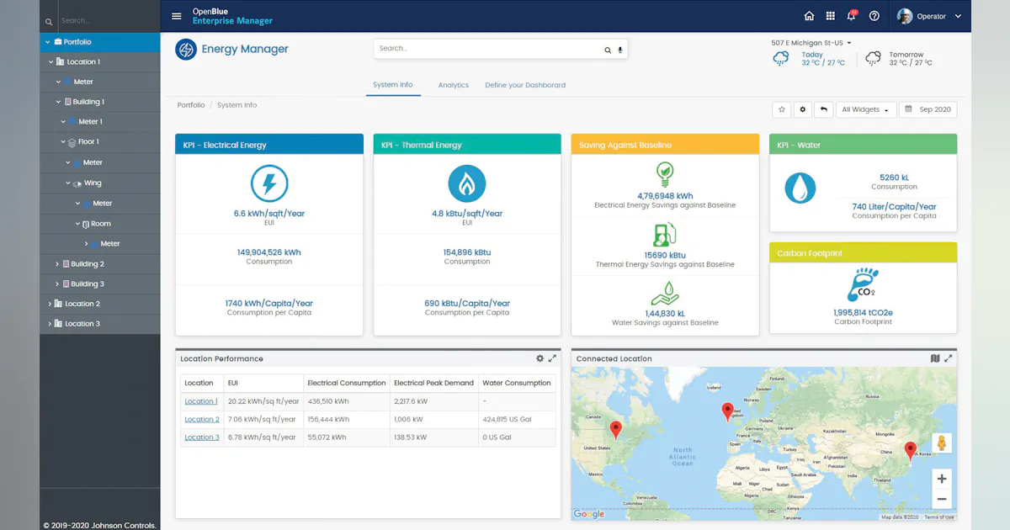Screen dimensions: 1010x530
Task: Expand Location 3 tree node
Action: point(50,324)
